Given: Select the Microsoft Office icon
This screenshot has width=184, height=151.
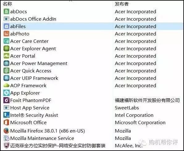Looking at the screenshot, I should [x=6, y=122].
